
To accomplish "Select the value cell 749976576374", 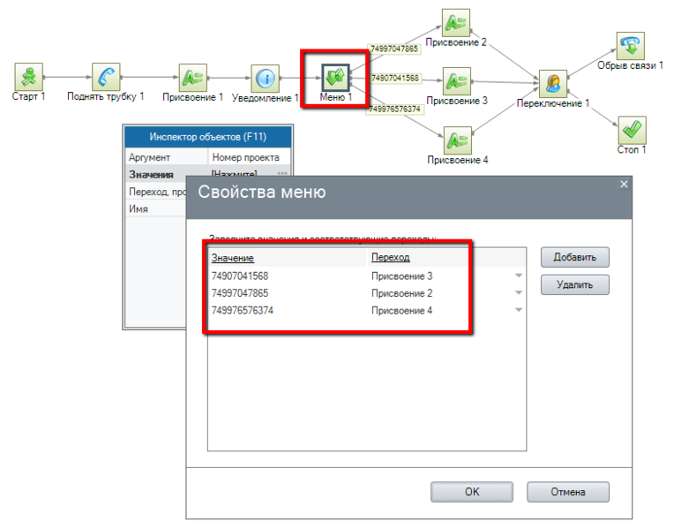I will (243, 310).
